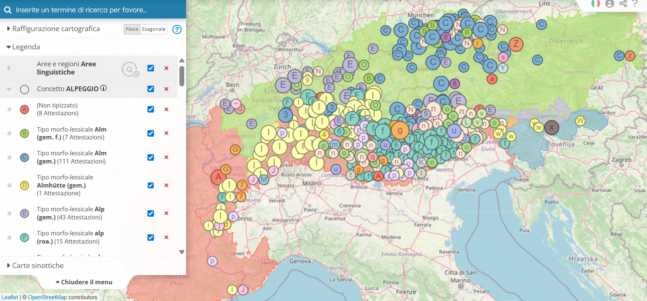Remove the Concetto ALPEGGIO layer with red X
This screenshot has width=647, height=301.
166,89
